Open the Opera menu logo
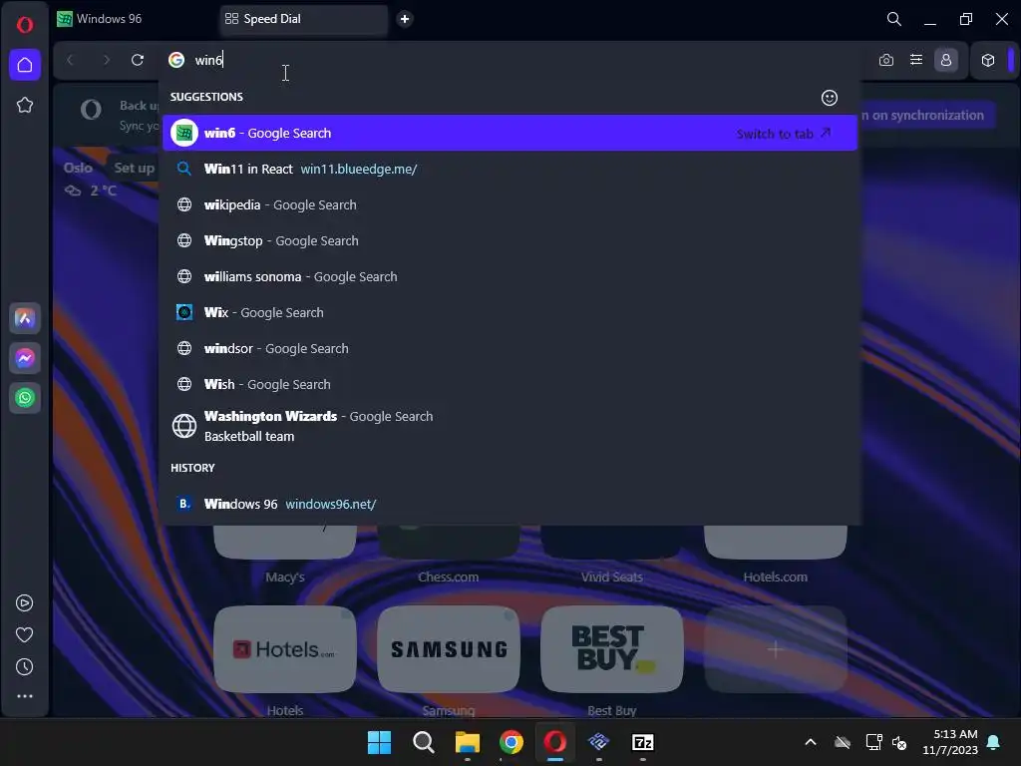The image size is (1021, 766). [x=25, y=25]
